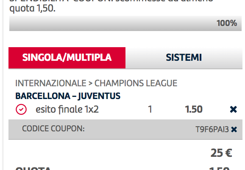Toggle the red checkmark circle beside esito finale
The height and width of the screenshot is (170, 245).
point(21,109)
